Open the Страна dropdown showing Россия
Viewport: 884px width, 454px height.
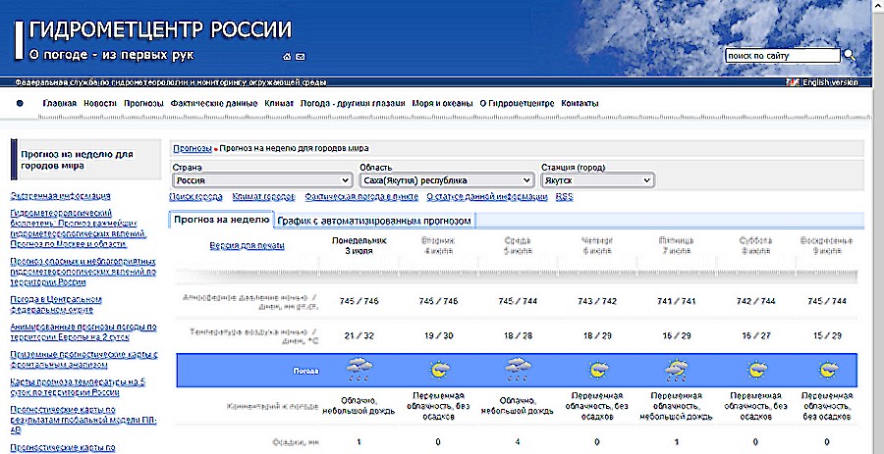click(x=262, y=180)
